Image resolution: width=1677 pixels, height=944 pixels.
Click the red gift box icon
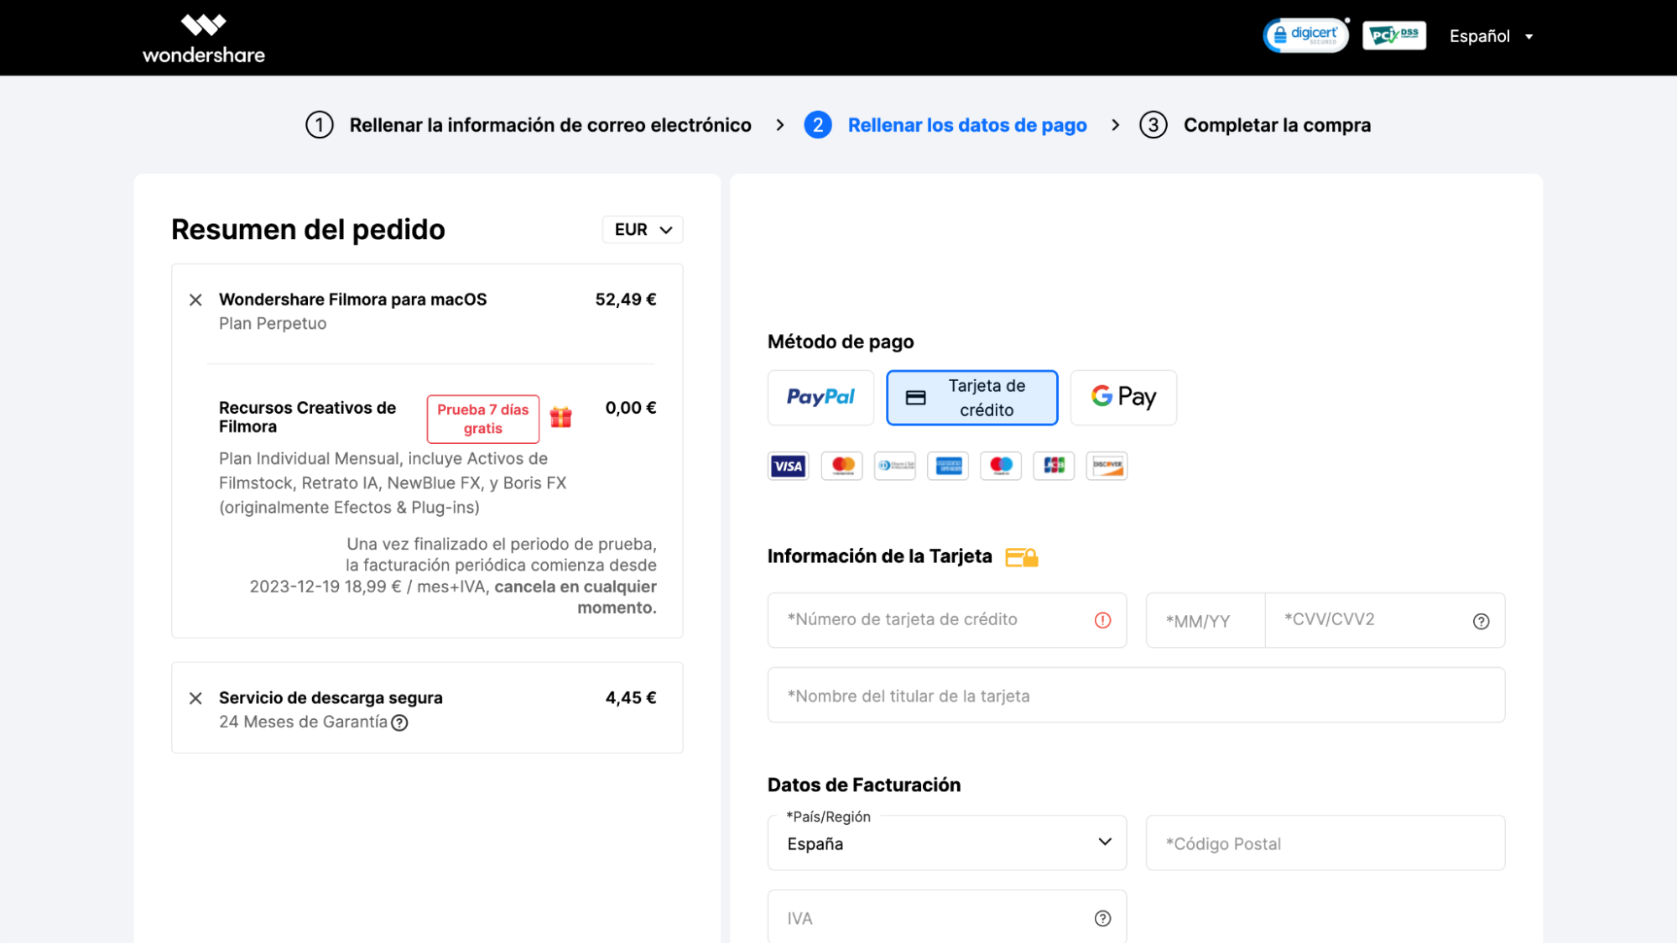[x=561, y=417]
